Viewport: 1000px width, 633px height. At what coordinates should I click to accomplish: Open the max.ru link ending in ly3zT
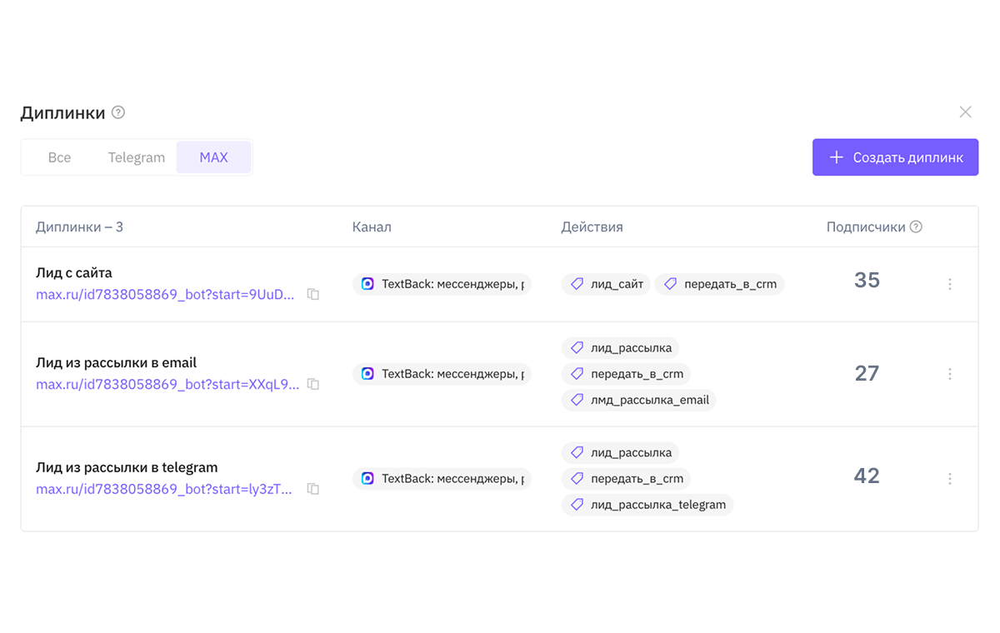[164, 489]
